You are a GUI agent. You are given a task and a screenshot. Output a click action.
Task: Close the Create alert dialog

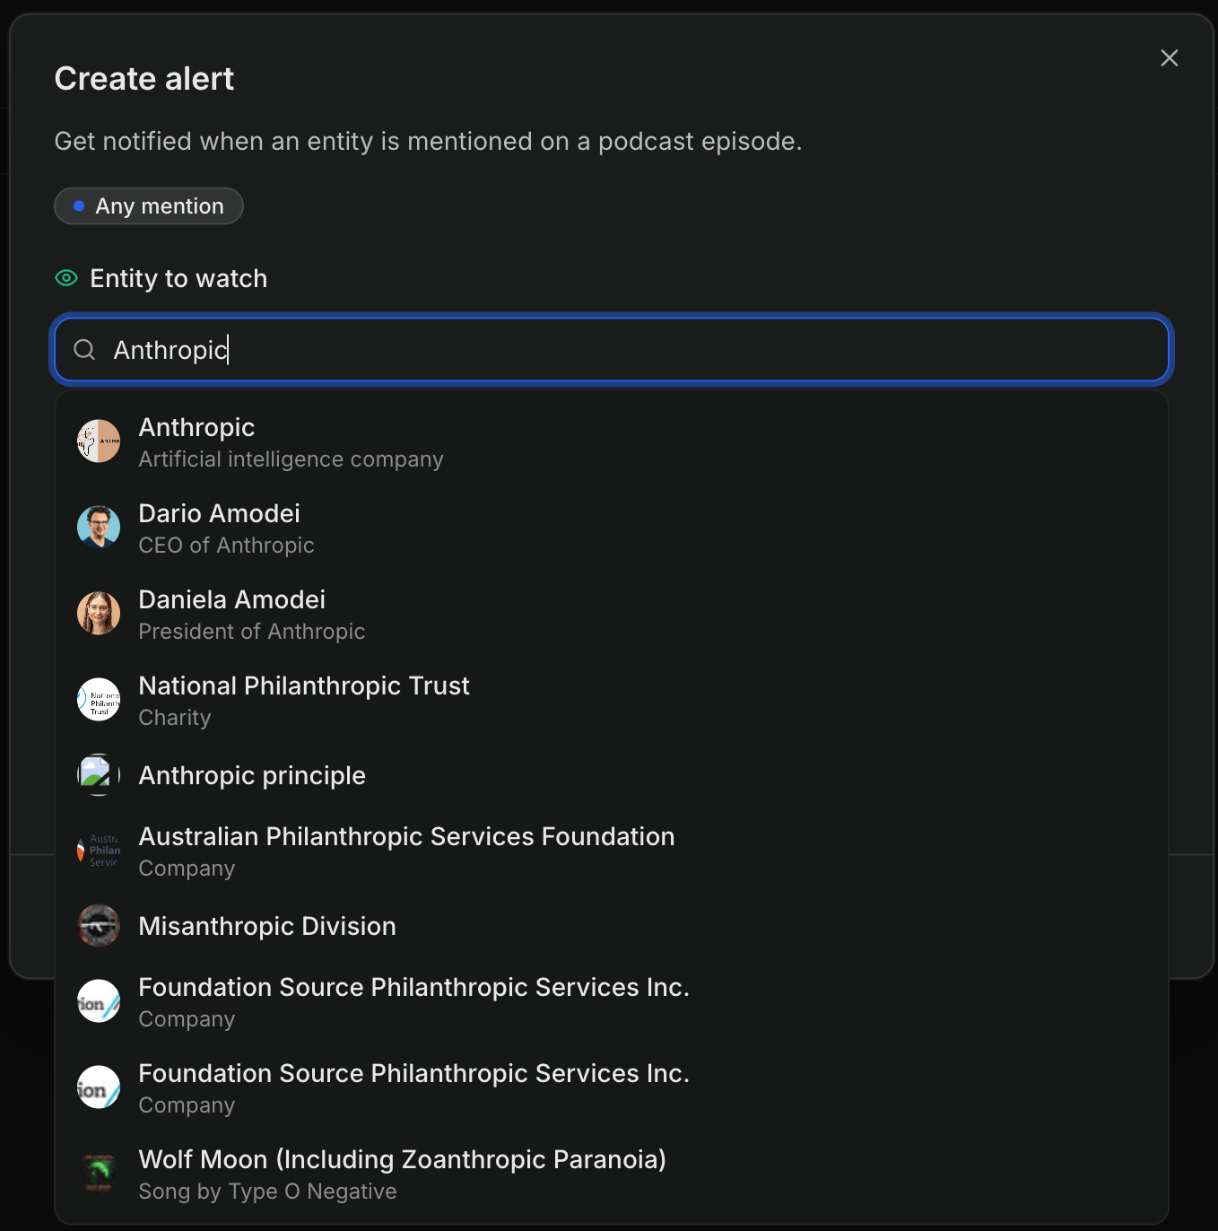1169,58
